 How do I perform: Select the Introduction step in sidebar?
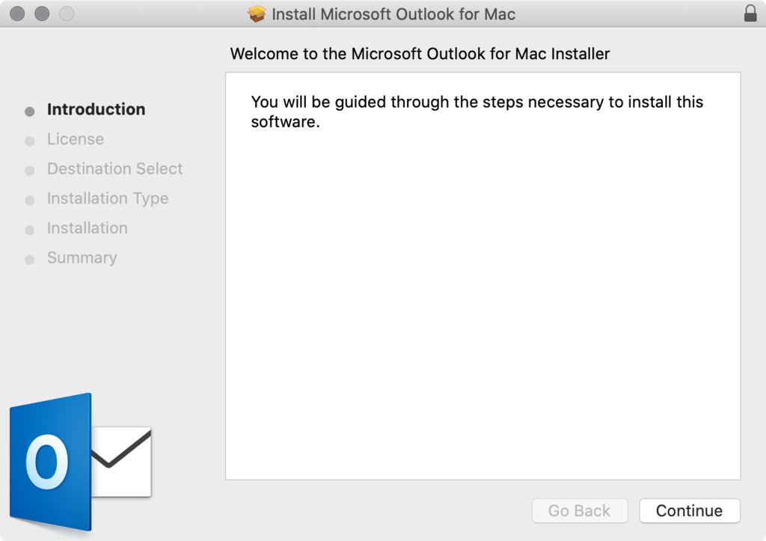(96, 109)
